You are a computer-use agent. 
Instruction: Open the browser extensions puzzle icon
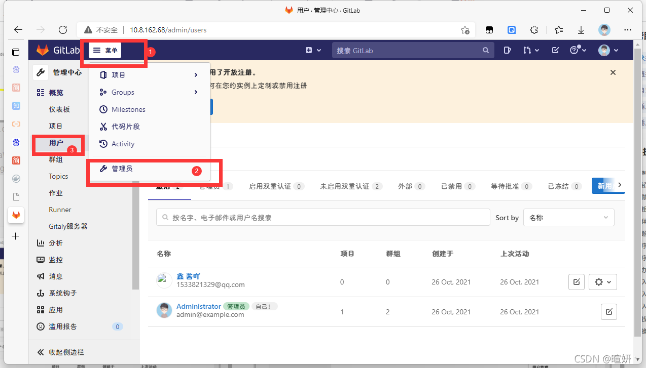coord(534,30)
